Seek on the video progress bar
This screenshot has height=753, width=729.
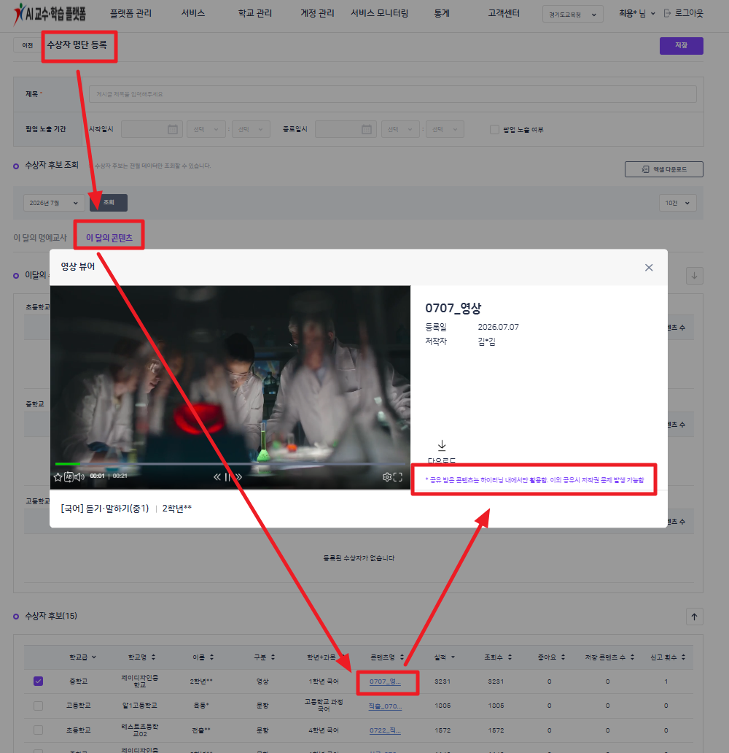click(230, 464)
